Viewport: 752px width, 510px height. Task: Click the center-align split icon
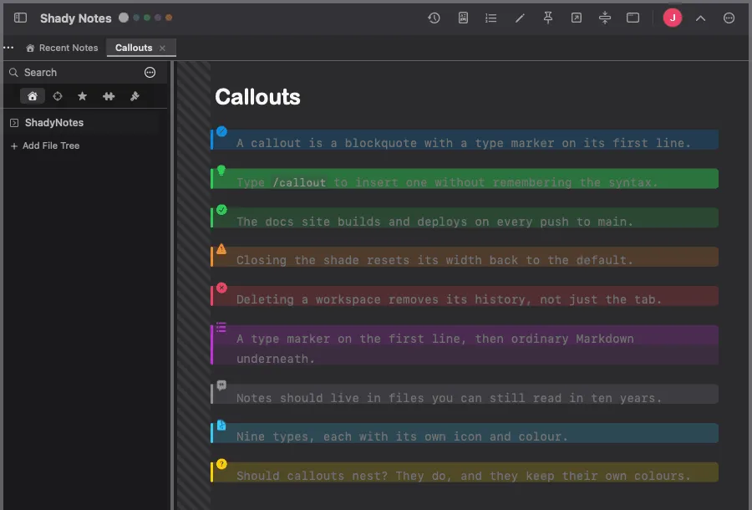605,18
